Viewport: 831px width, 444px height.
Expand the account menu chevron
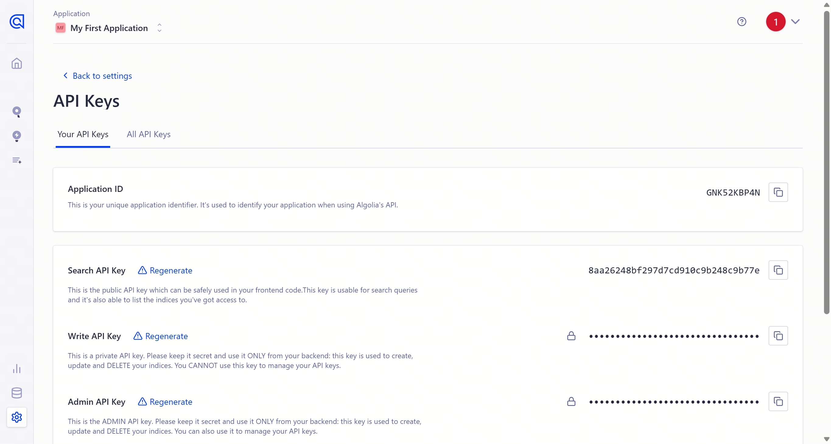pyautogui.click(x=795, y=22)
